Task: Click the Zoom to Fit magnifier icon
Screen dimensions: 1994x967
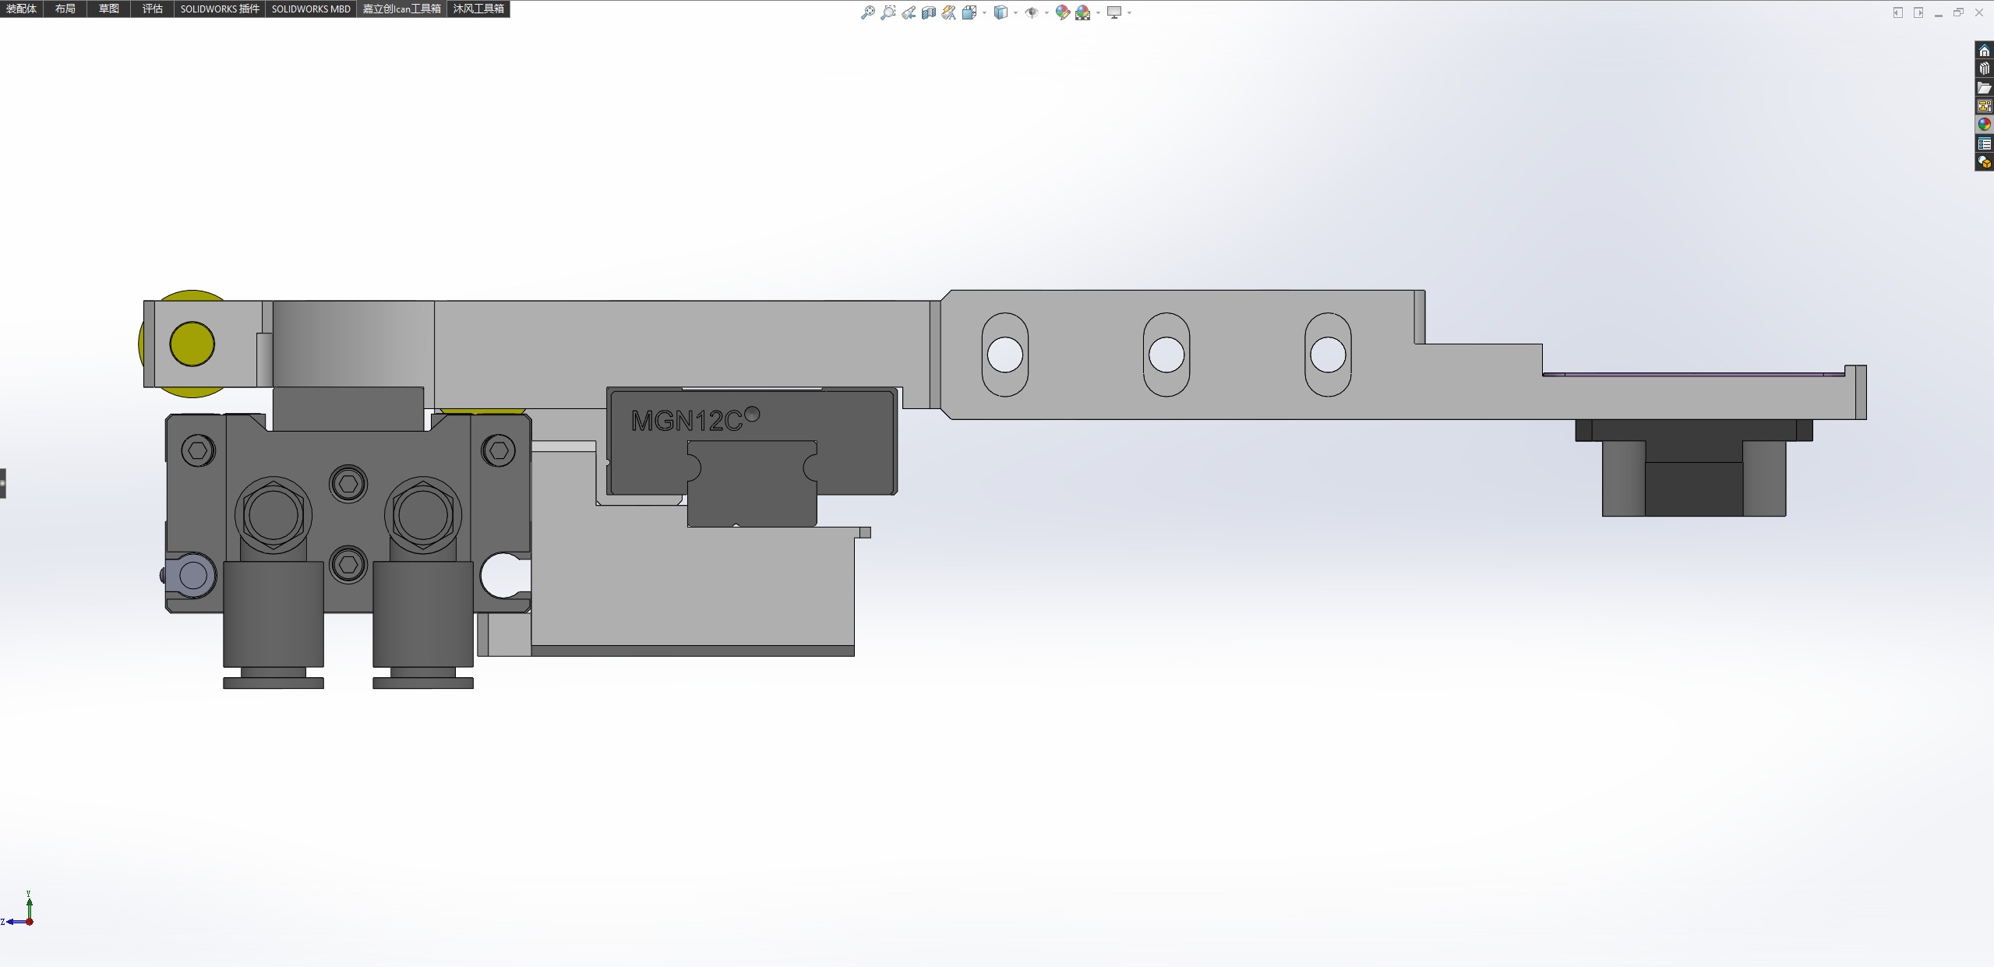Action: point(867,12)
